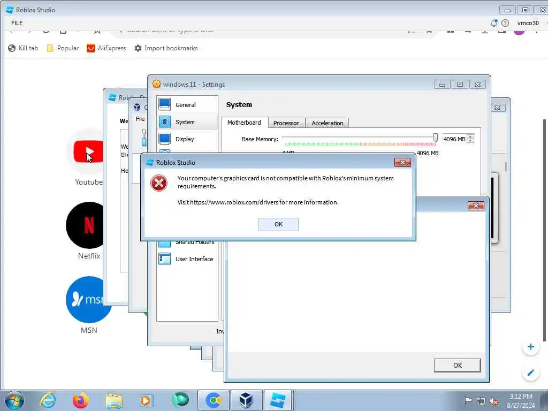
Task: Open the File menu in VirtualBox window
Action: click(x=140, y=119)
